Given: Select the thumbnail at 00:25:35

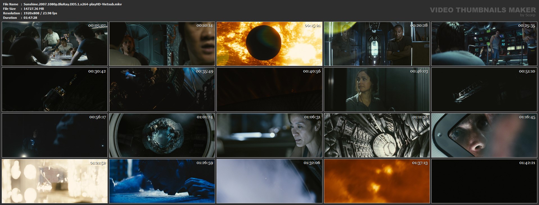Looking at the screenshot, I should pyautogui.click(x=484, y=44).
